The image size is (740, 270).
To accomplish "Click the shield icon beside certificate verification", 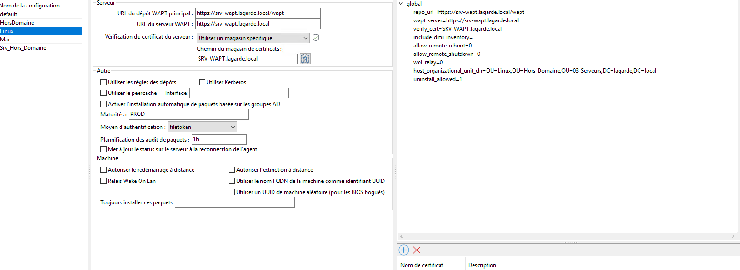I will pos(316,38).
